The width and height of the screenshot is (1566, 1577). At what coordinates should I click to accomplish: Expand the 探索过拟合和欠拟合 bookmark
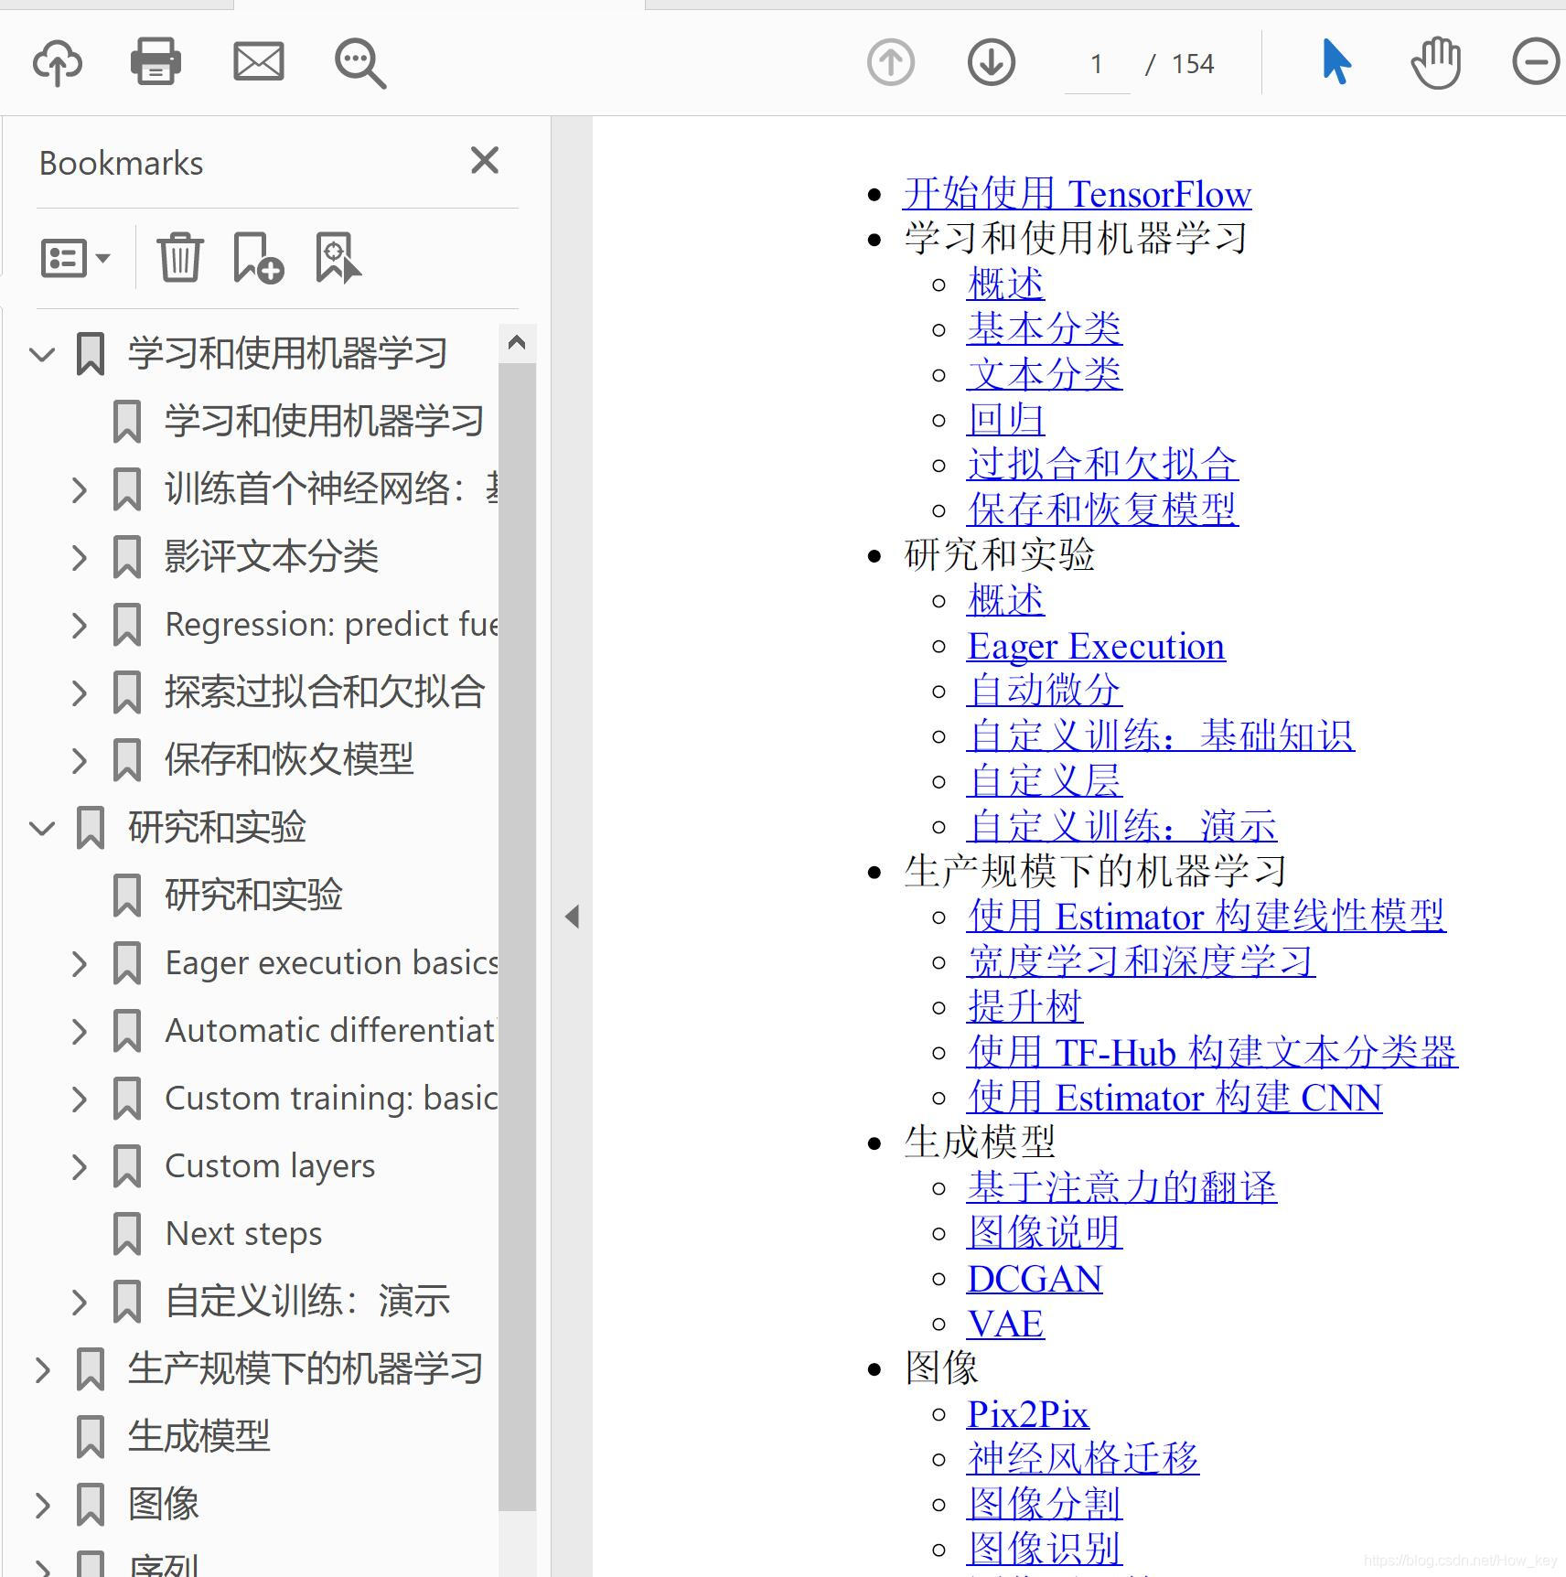[80, 692]
